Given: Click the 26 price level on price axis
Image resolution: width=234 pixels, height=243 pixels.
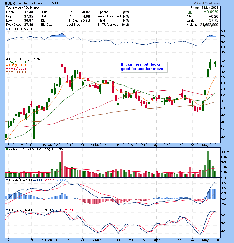Looking at the screenshot, I should coord(223,137).
